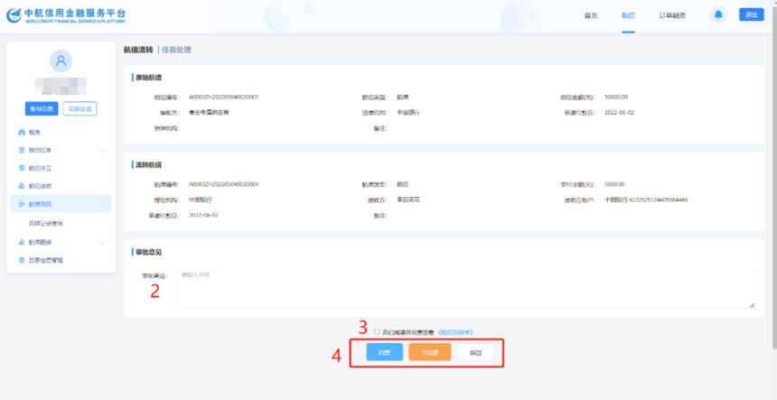Expand the 我的任务 menu chevron
This screenshot has width=777, height=400.
pos(102,150)
